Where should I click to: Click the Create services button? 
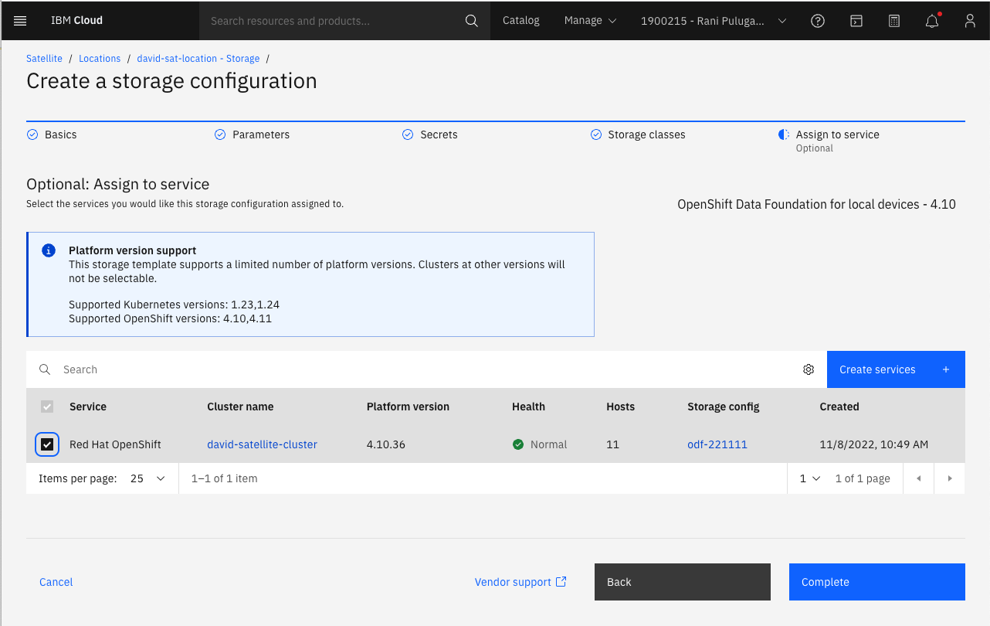coord(896,369)
